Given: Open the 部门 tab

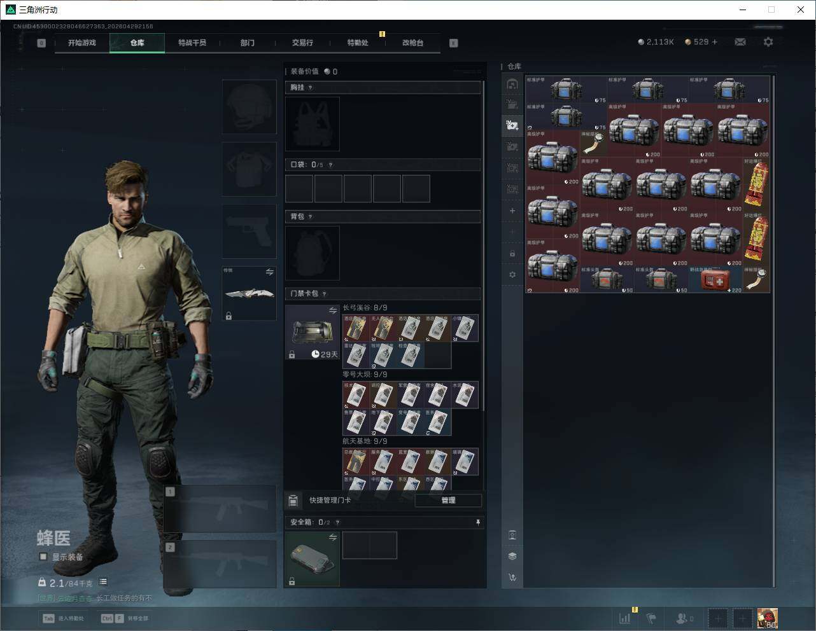Looking at the screenshot, I should 248,43.
